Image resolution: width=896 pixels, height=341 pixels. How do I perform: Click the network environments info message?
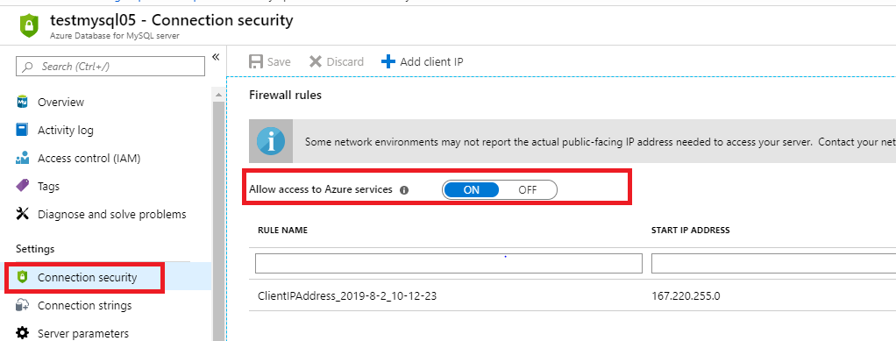point(600,142)
